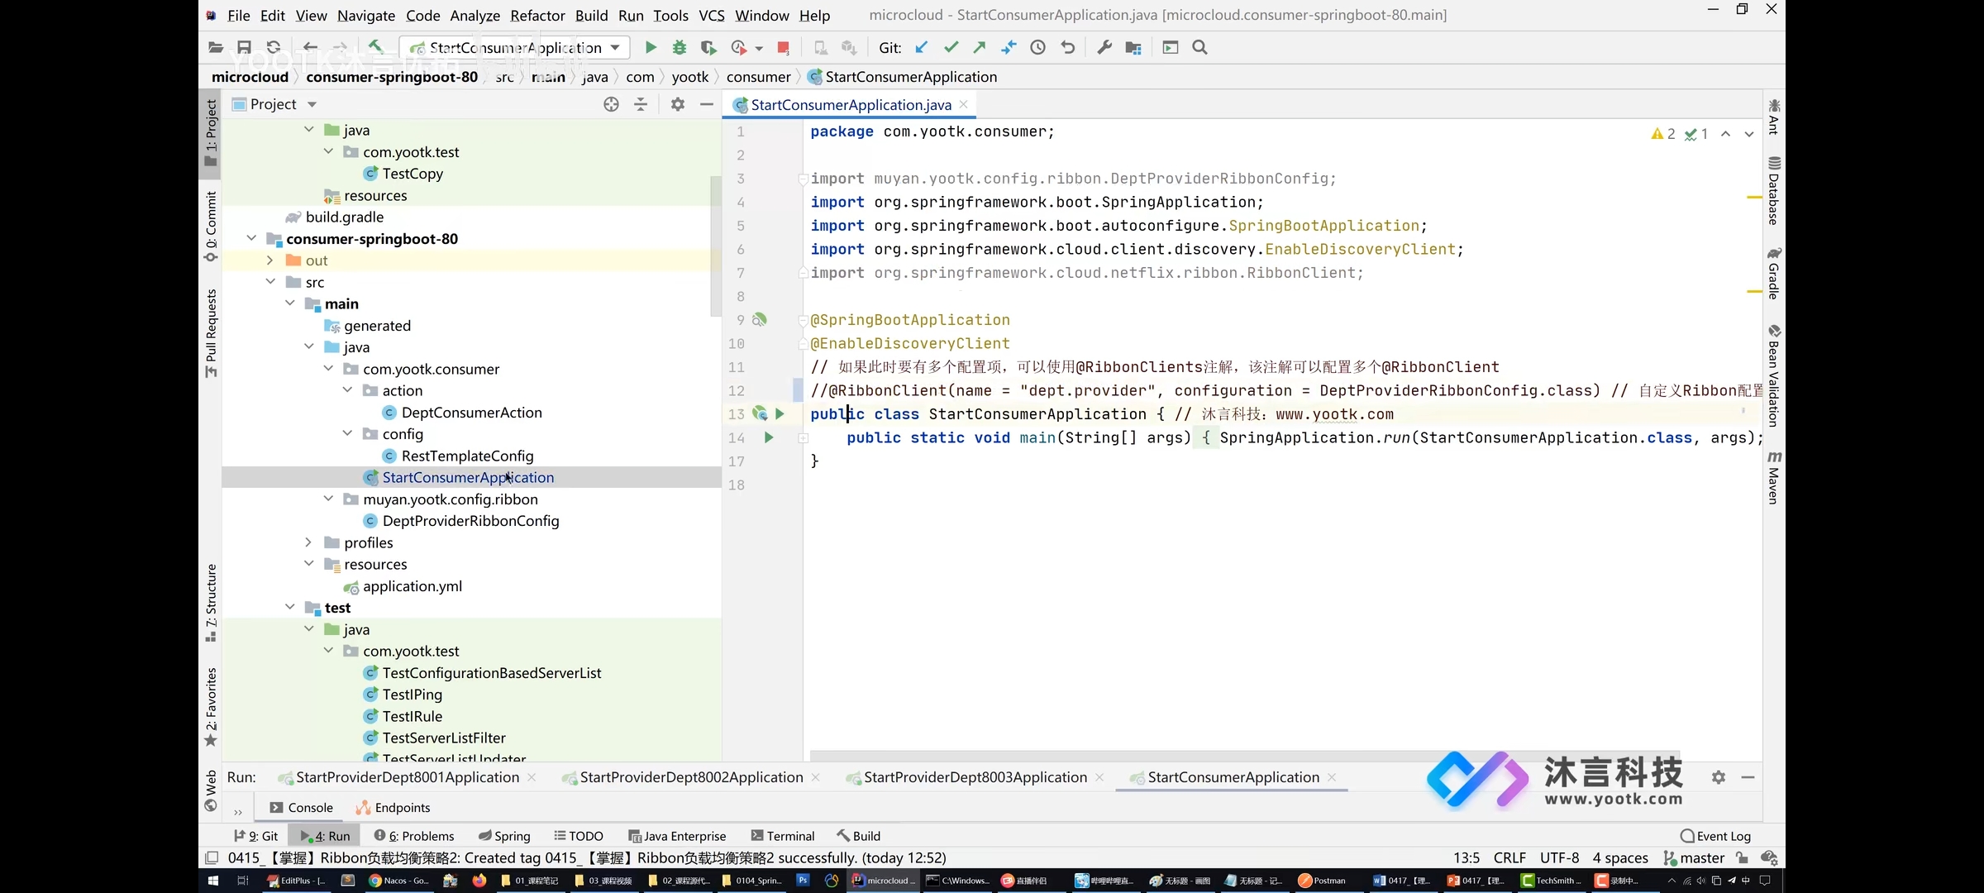
Task: Open Run panel settings gear
Action: coord(1719,777)
